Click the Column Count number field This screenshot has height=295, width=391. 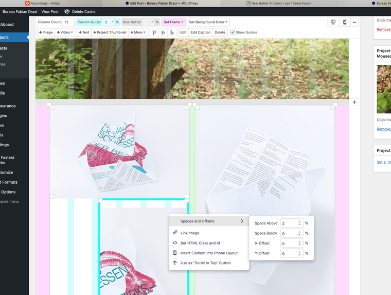pyautogui.click(x=68, y=22)
